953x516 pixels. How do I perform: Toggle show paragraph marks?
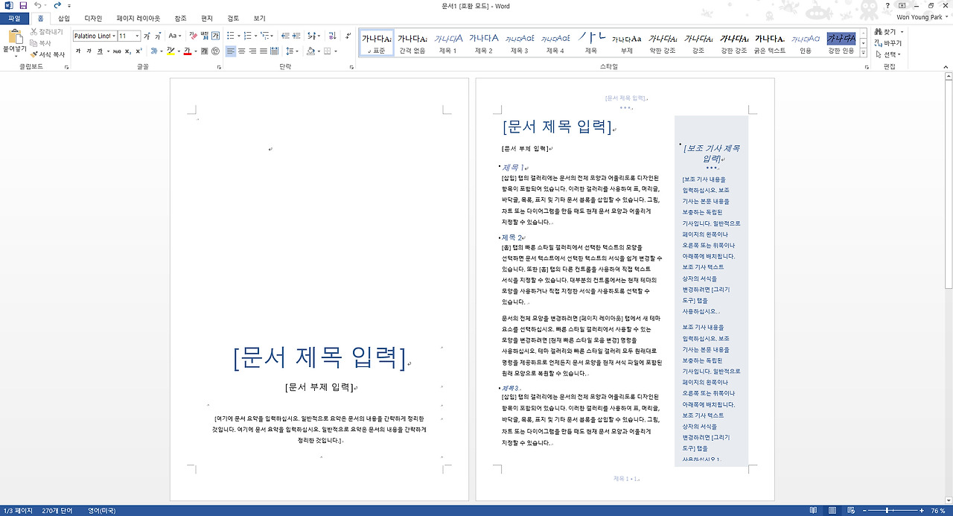(348, 36)
